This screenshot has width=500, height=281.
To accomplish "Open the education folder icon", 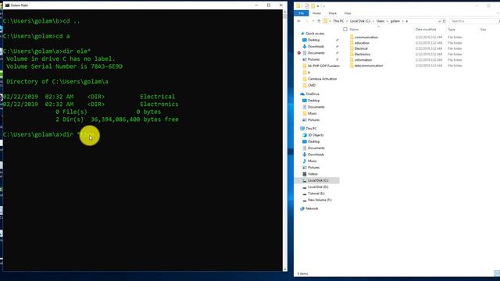I will point(352,43).
